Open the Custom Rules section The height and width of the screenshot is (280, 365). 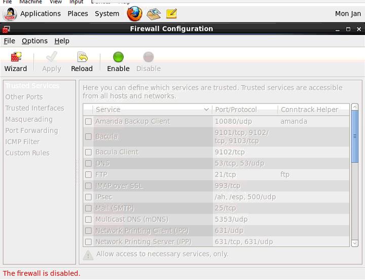click(27, 153)
